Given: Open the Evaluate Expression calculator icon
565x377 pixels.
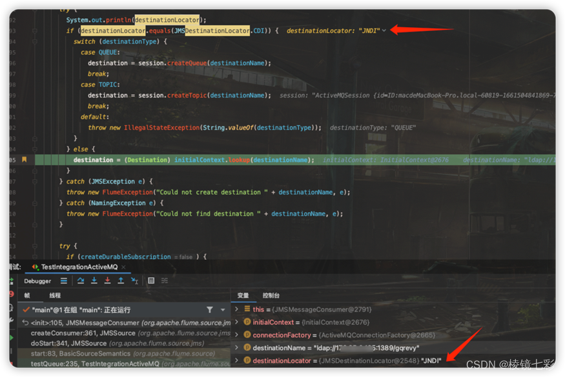Looking at the screenshot, I should [x=151, y=280].
